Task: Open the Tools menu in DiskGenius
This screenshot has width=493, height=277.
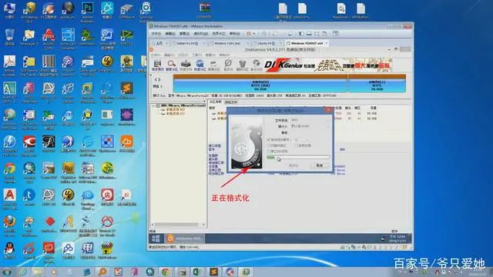Action: coord(197,55)
